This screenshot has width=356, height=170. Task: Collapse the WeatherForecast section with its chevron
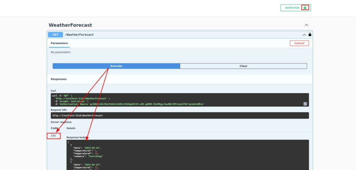(x=306, y=25)
